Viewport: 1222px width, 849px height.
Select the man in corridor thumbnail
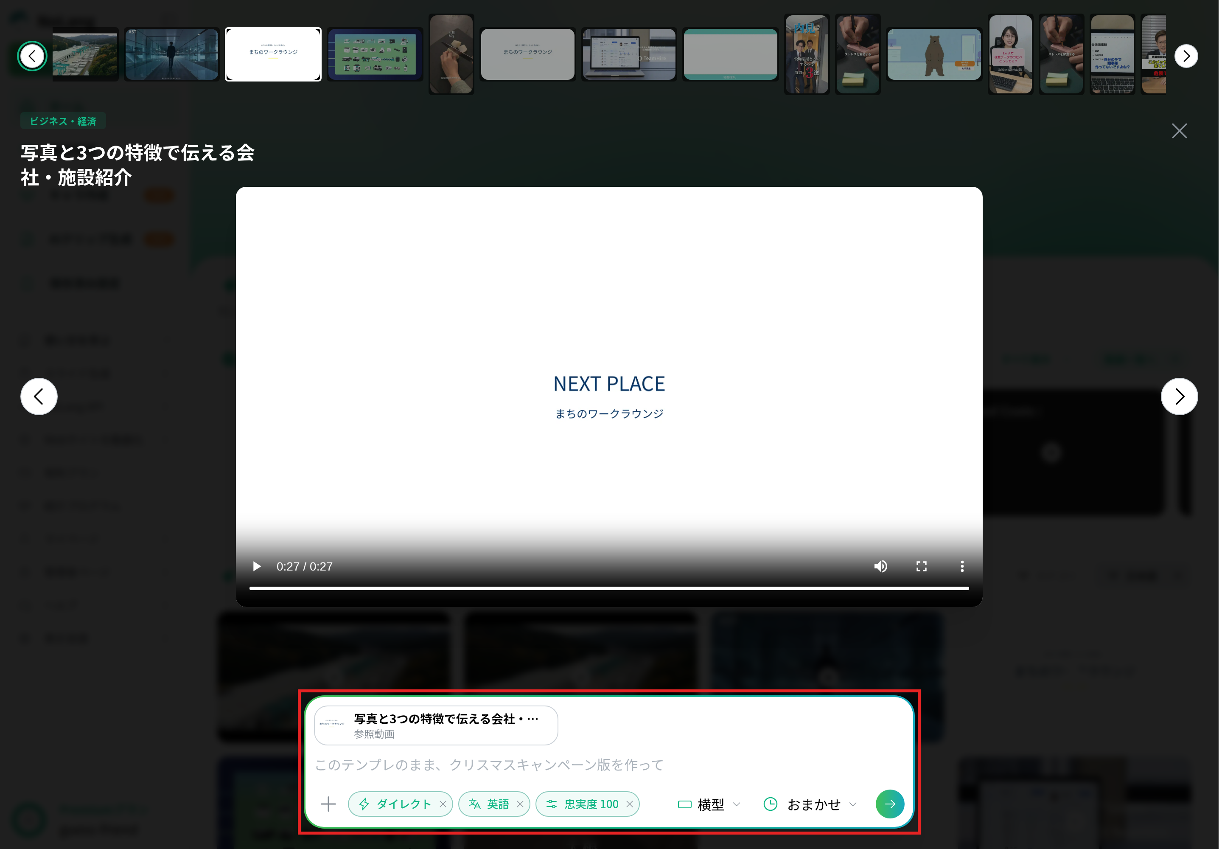click(x=172, y=55)
